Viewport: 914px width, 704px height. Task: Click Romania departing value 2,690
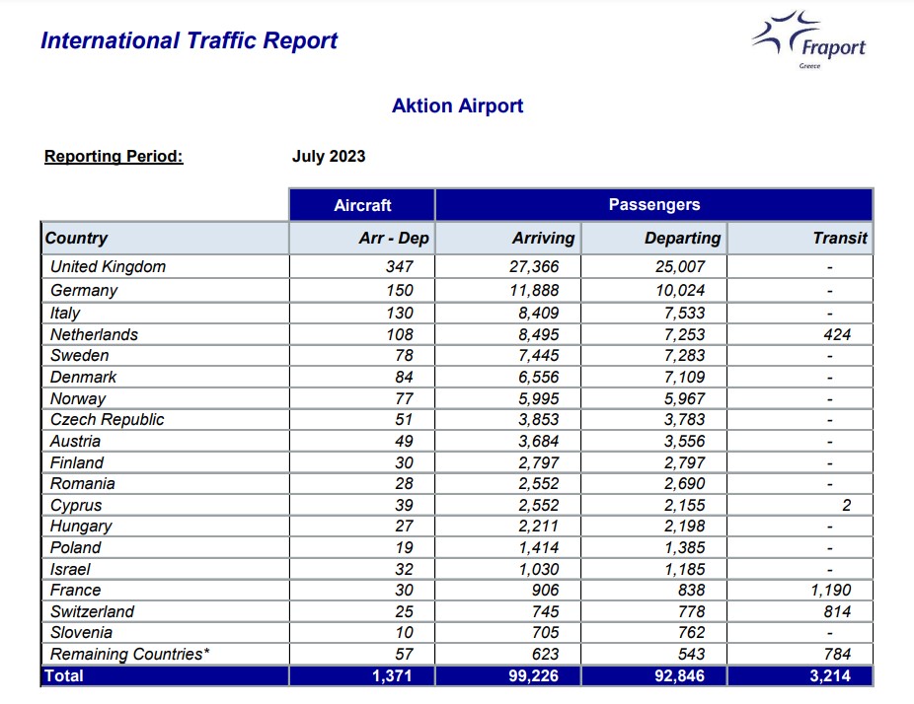(x=685, y=483)
